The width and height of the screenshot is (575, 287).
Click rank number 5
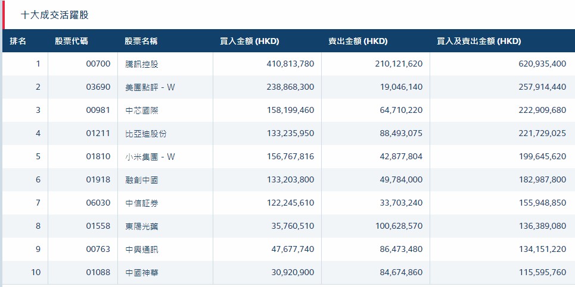point(38,156)
